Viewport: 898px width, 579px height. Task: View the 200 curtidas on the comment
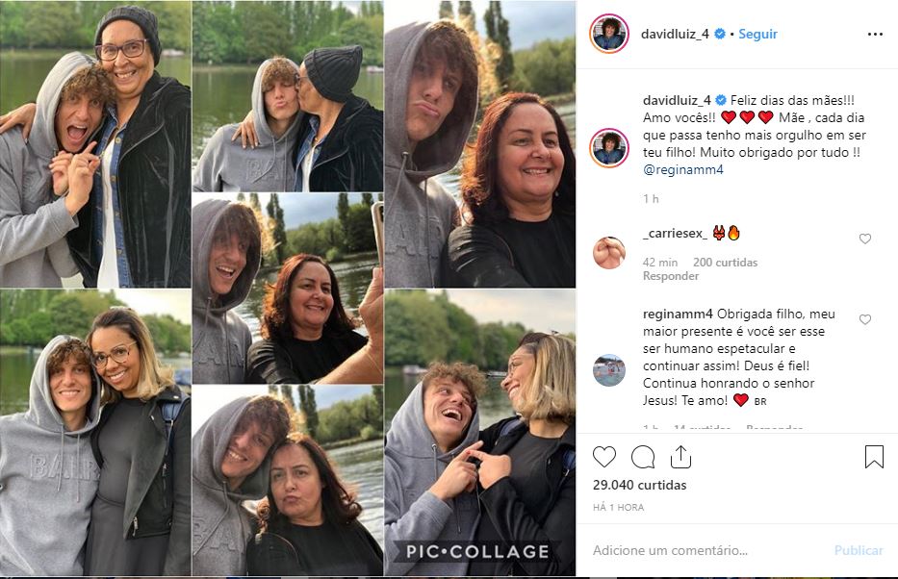click(x=725, y=263)
